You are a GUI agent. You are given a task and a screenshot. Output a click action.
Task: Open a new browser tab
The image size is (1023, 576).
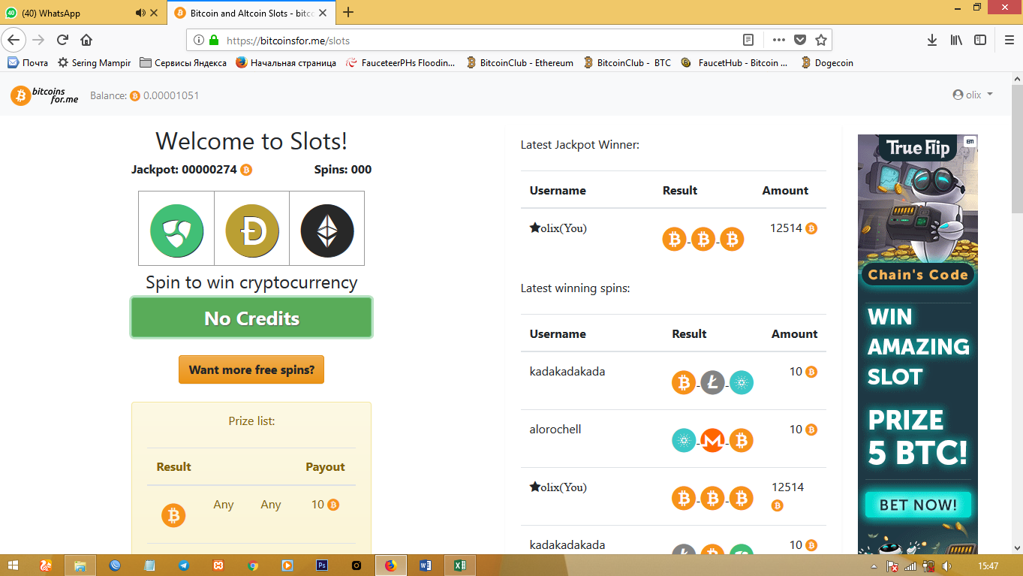click(x=348, y=12)
